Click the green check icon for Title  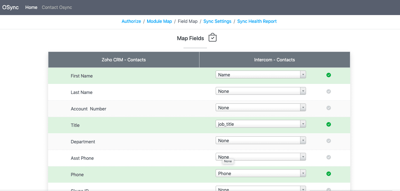click(329, 124)
